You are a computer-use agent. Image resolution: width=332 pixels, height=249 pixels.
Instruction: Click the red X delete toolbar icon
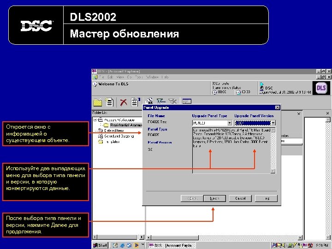123,102
